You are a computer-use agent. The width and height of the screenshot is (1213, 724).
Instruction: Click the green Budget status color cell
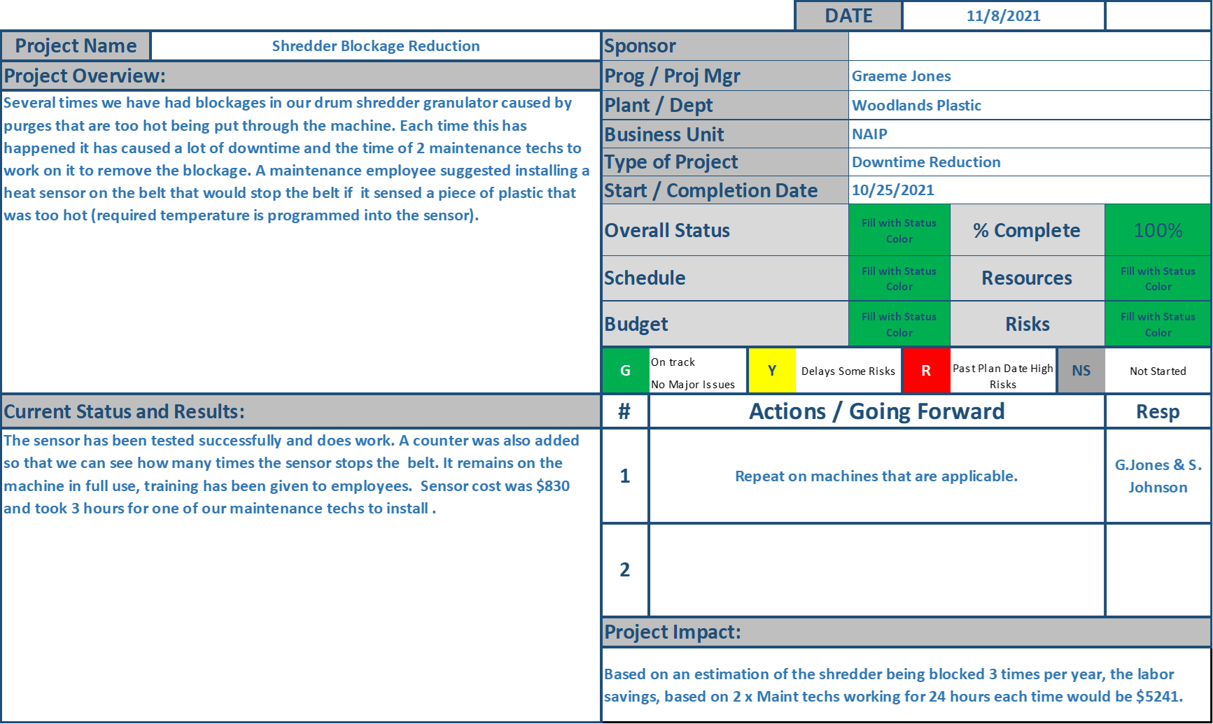click(x=899, y=324)
